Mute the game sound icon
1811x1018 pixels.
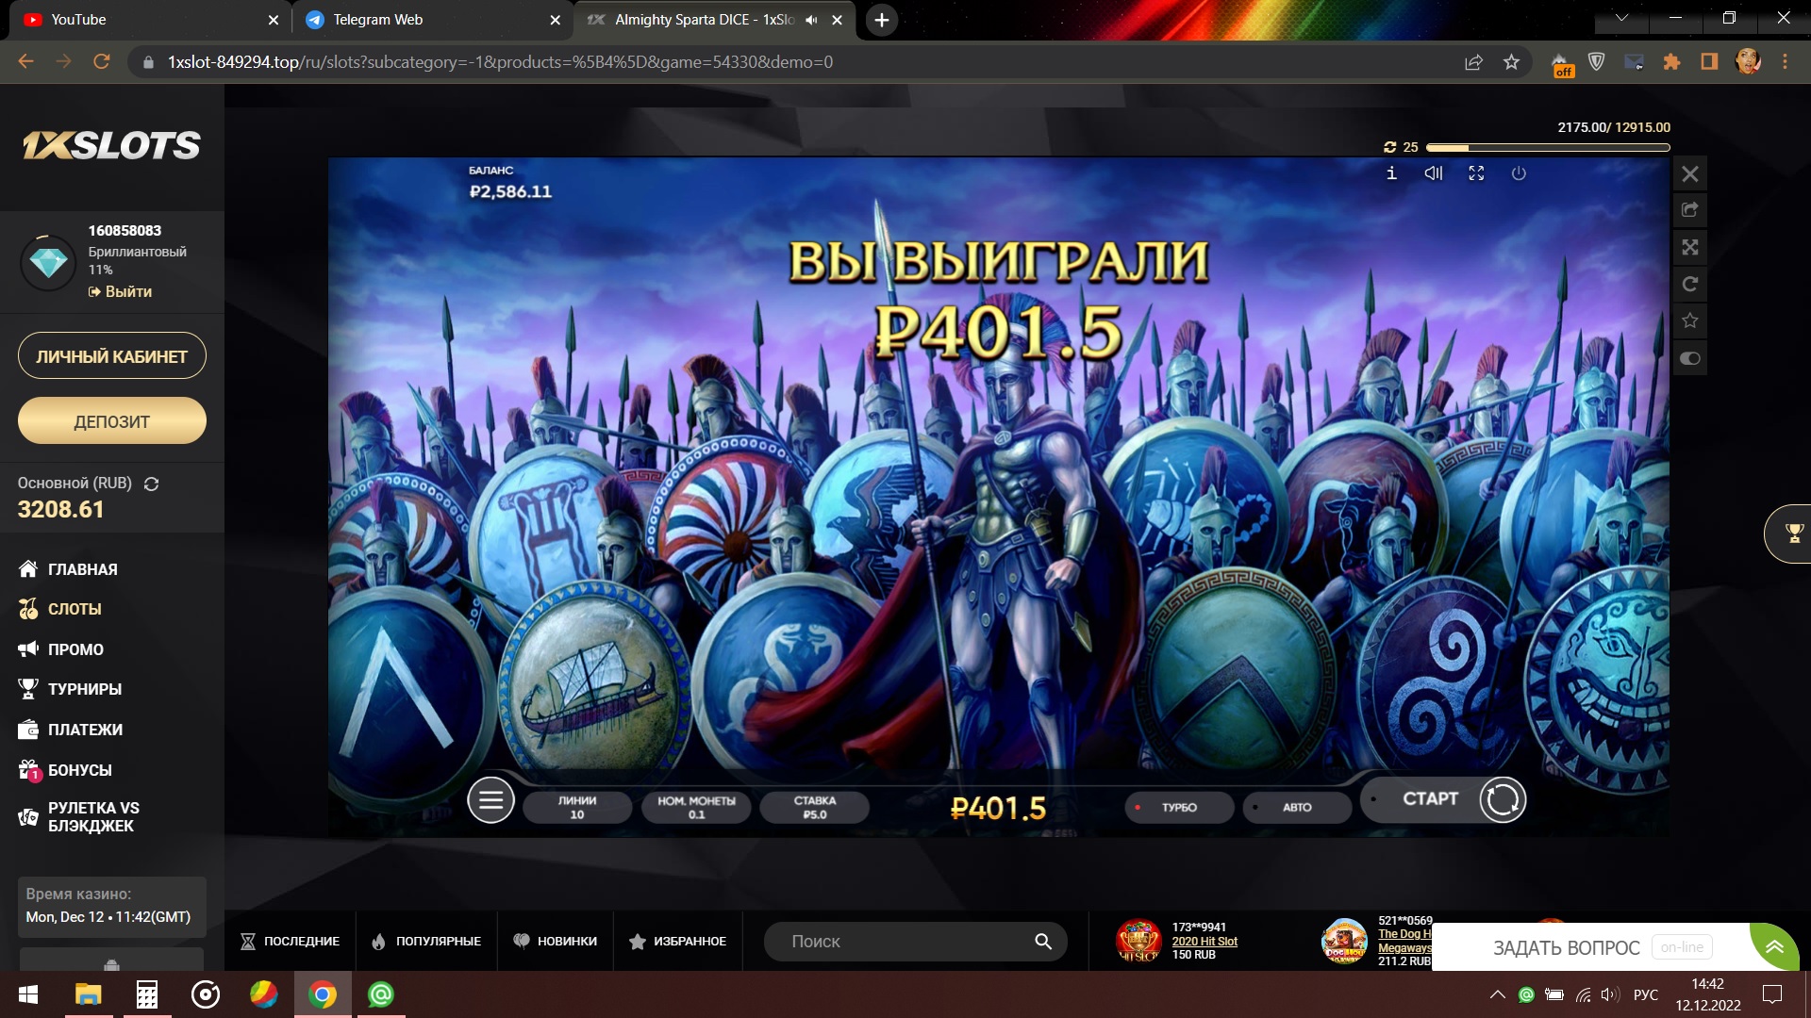pyautogui.click(x=1434, y=173)
